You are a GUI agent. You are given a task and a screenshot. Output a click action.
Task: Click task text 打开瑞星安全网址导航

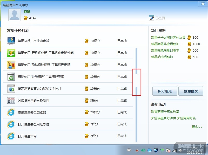[33, 124]
